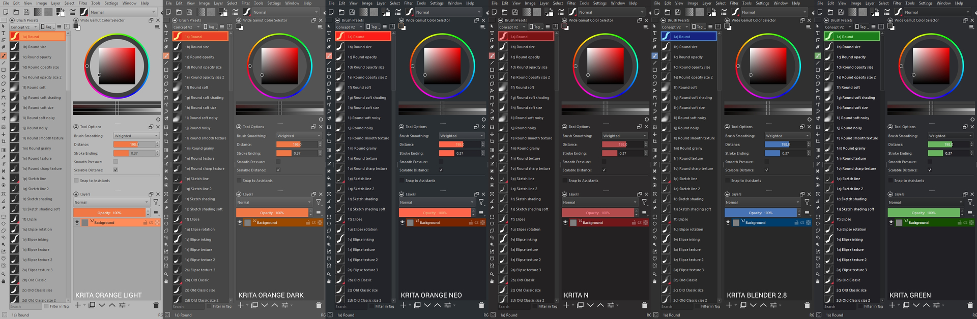Duplicate layer in Krita Blender 2.8 panel
The height and width of the screenshot is (319, 977).
743,305
